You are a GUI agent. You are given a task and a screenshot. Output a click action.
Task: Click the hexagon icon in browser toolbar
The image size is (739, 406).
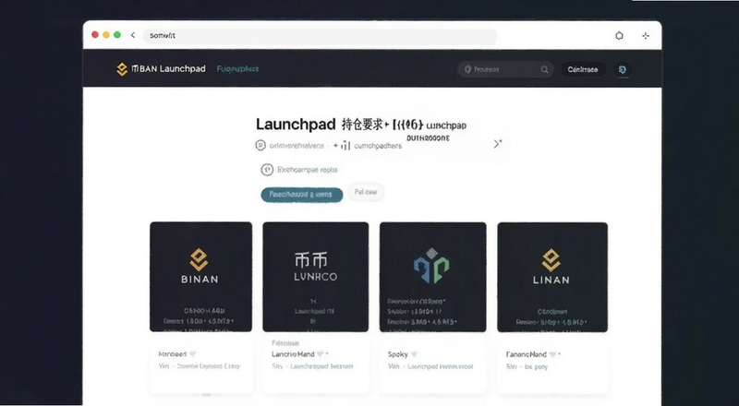pyautogui.click(x=619, y=36)
